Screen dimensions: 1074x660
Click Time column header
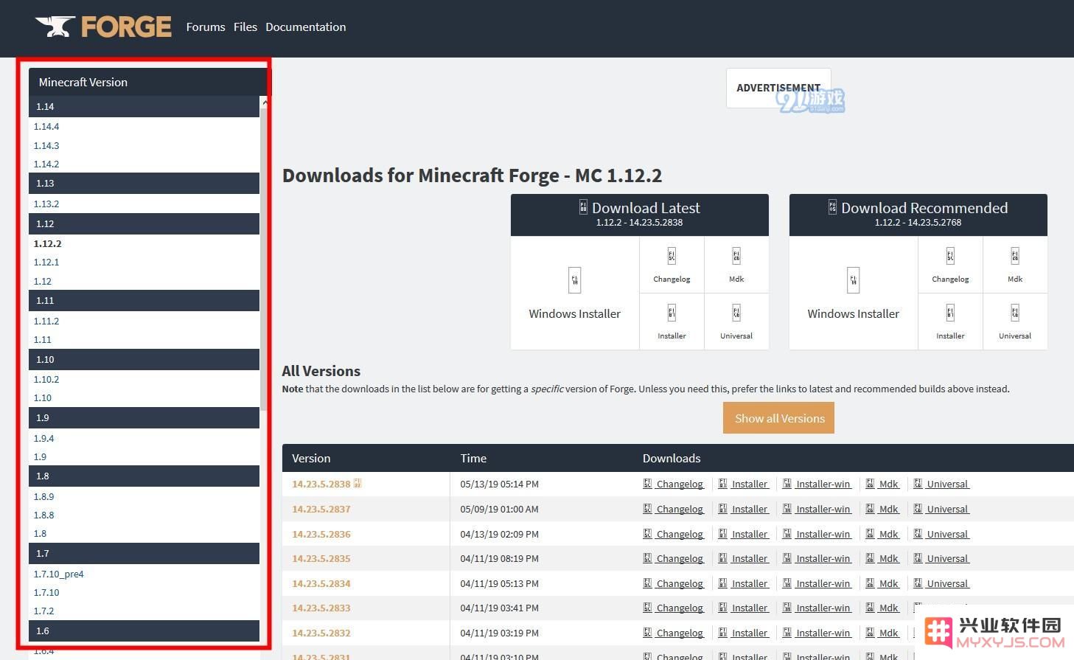[473, 458]
